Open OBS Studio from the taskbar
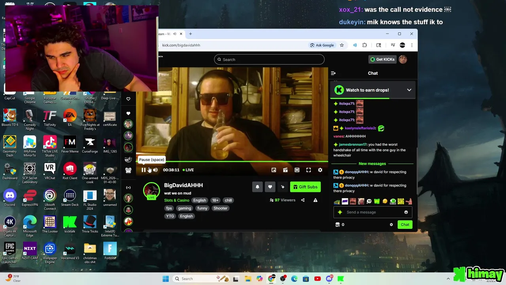 tap(283, 279)
